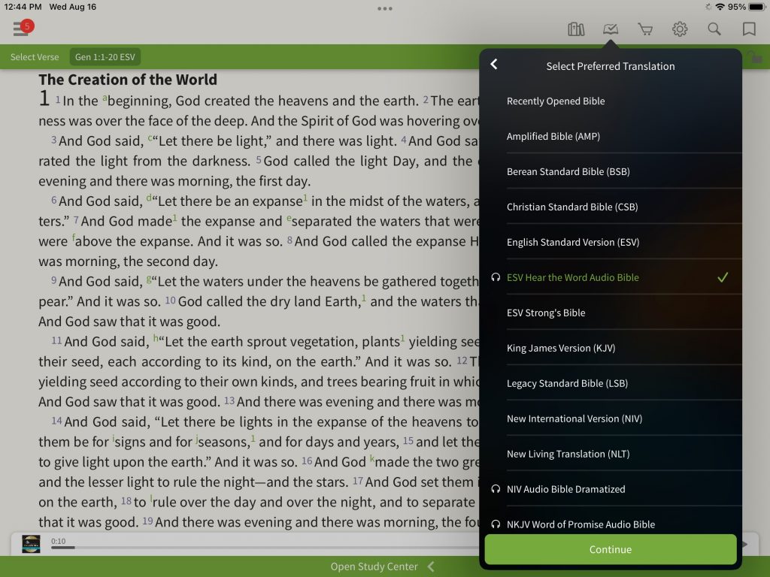
Task: Choose Berean Standard Bible (BSB)
Action: (x=611, y=172)
